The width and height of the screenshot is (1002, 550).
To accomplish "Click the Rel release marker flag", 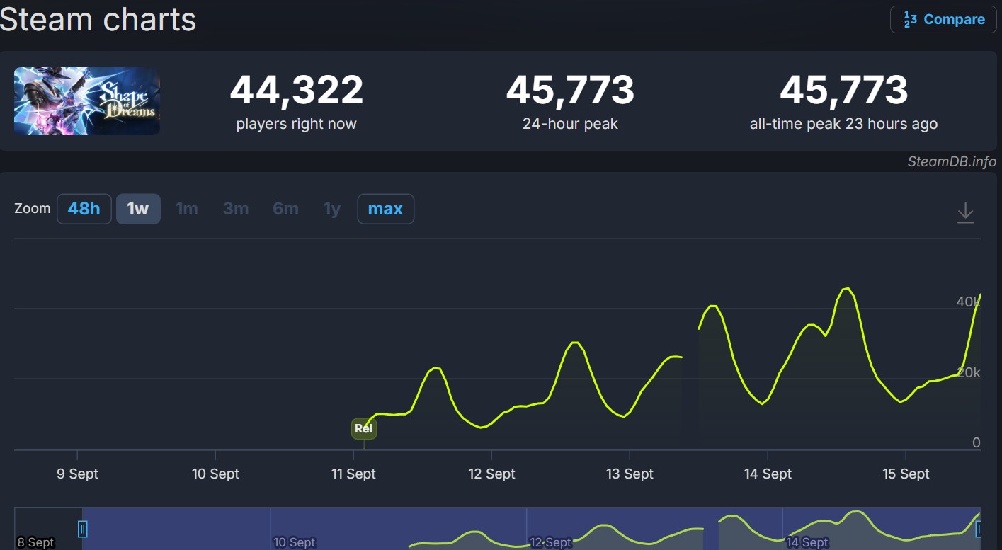I will pos(363,429).
